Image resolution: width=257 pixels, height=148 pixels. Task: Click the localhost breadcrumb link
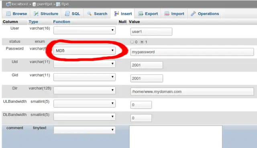[x=20, y=4]
